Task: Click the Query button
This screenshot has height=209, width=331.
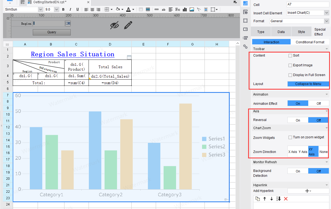Action: 52,32
